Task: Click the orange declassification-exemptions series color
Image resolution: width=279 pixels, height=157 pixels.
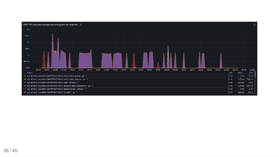Action: pos(25,86)
